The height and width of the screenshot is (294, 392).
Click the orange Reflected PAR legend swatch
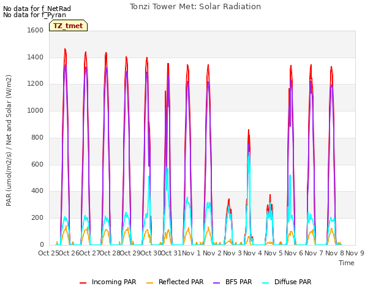pos(149,283)
